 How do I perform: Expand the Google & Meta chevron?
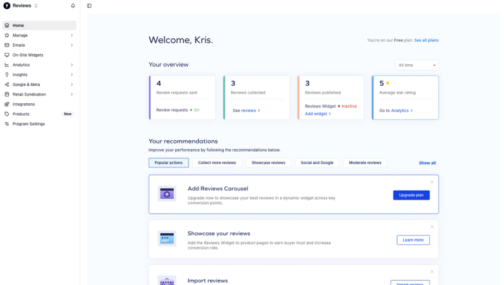click(72, 84)
